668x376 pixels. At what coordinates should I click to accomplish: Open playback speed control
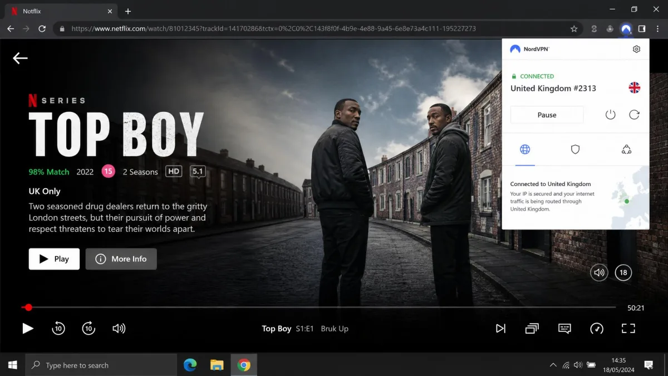(x=597, y=329)
